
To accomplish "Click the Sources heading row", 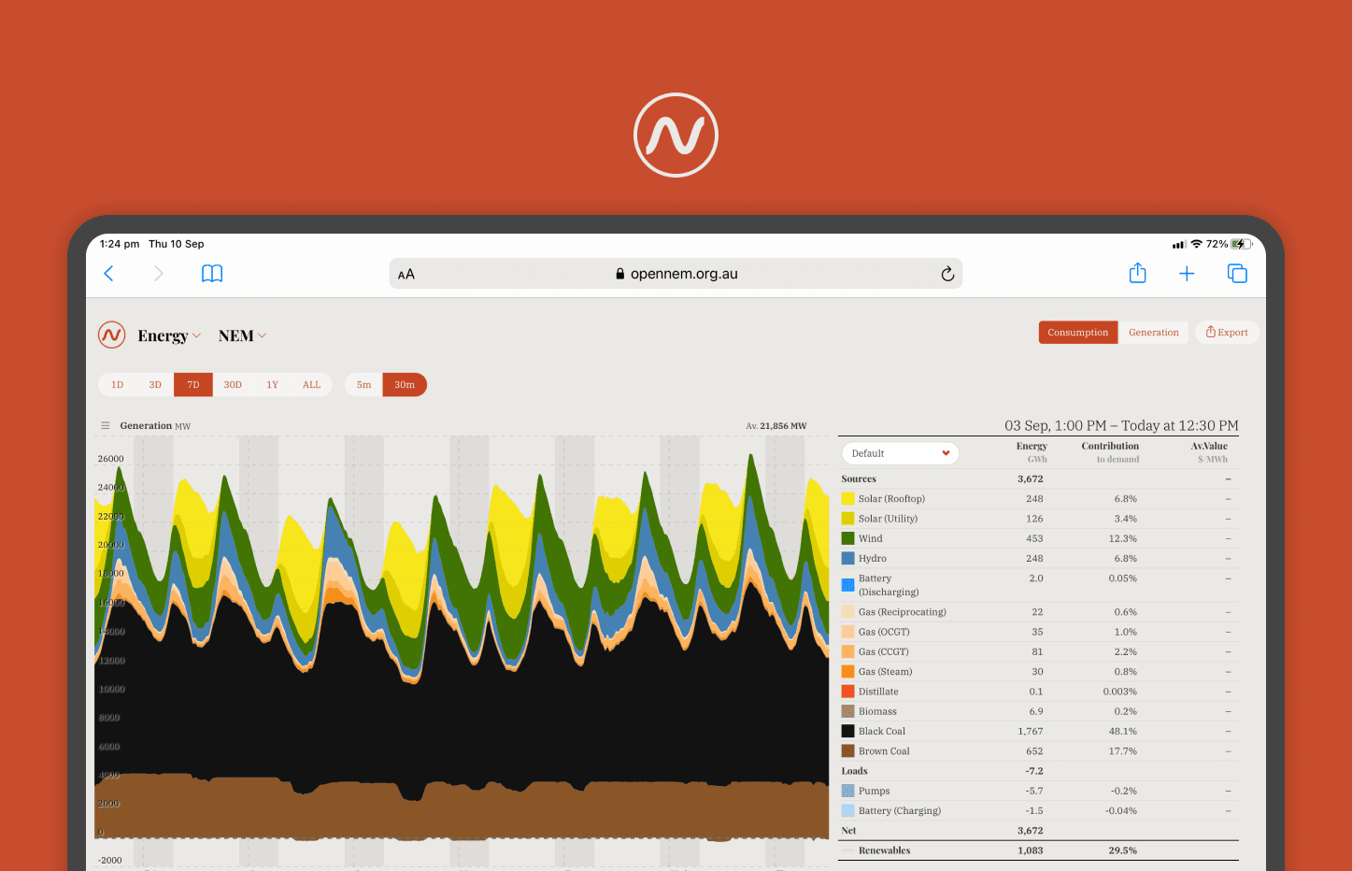I will pos(1038,478).
